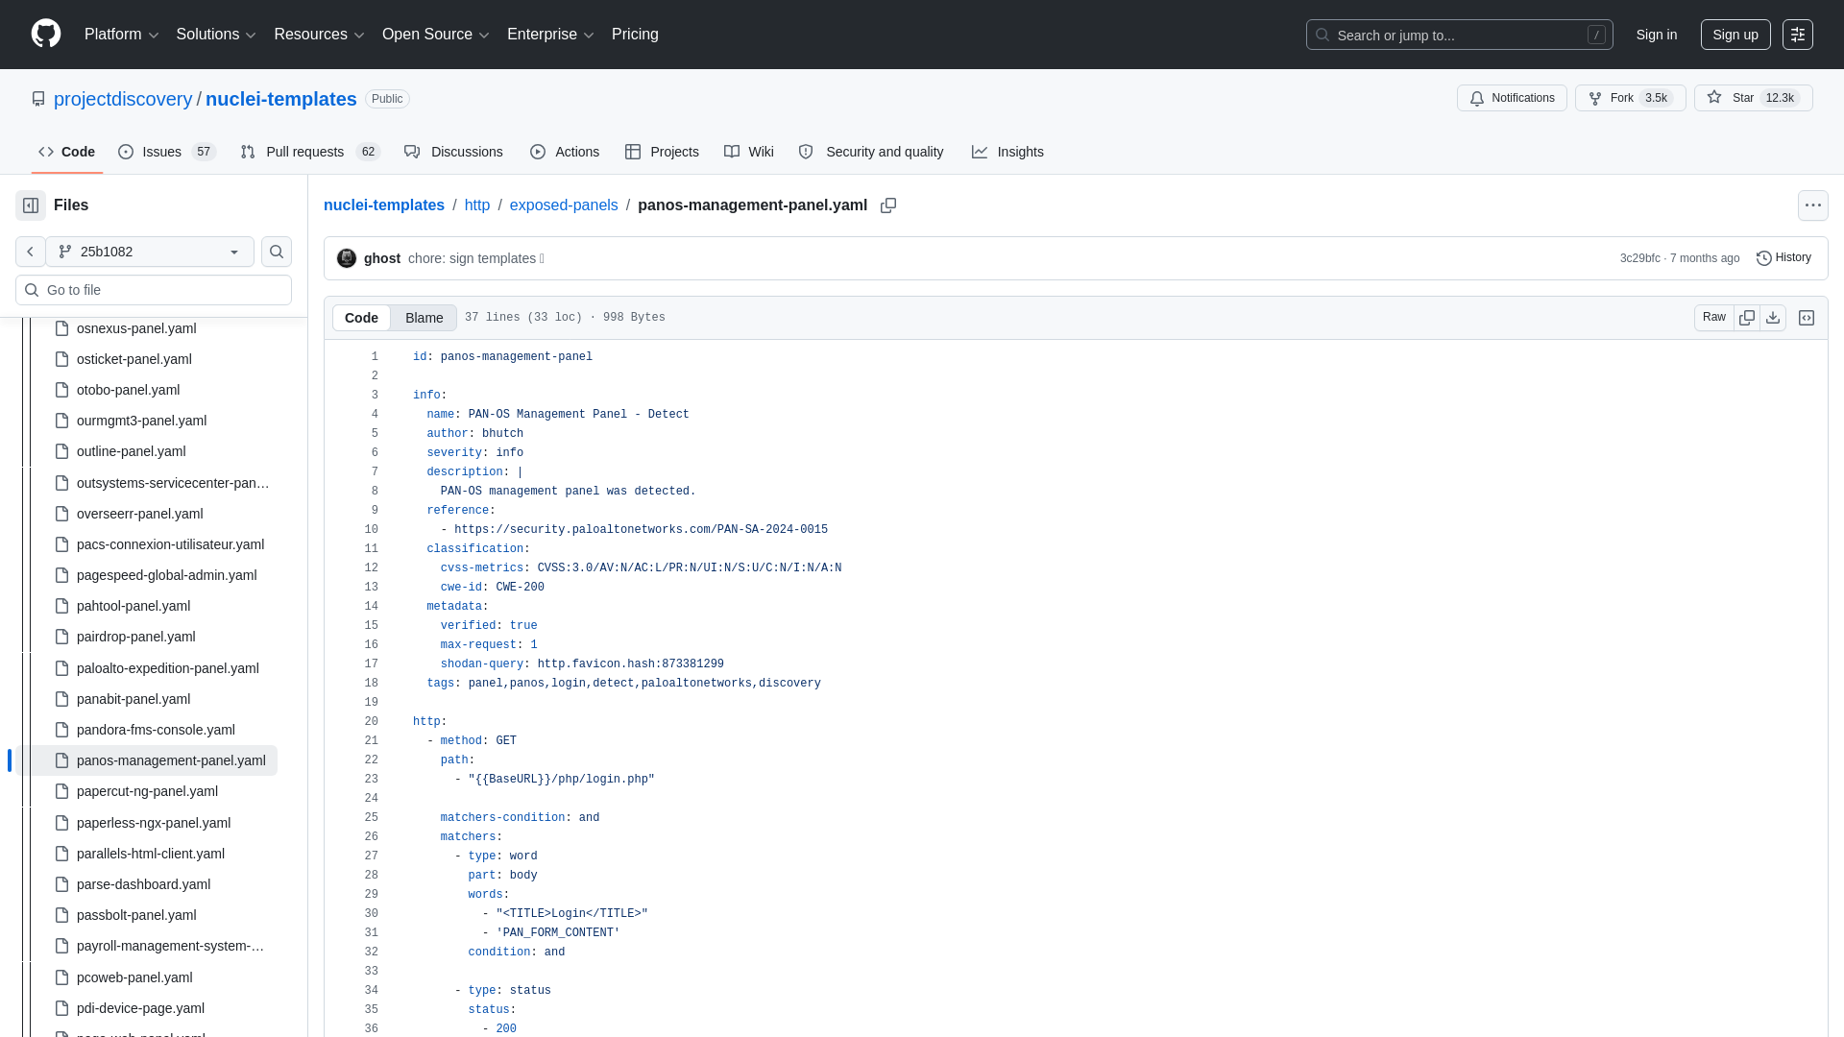Image resolution: width=1844 pixels, height=1037 pixels.
Task: Click line number 23 in code
Action: click(372, 780)
